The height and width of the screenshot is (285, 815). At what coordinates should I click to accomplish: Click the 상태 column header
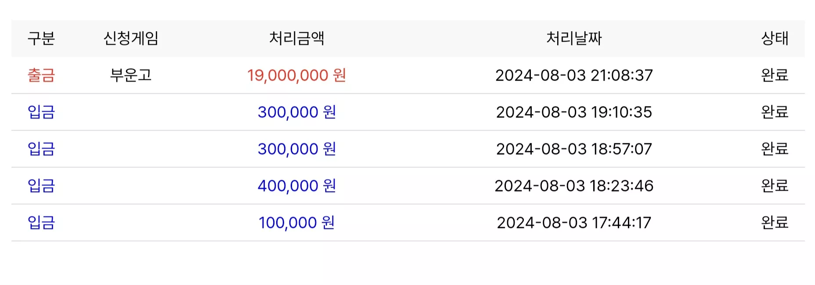coord(775,39)
